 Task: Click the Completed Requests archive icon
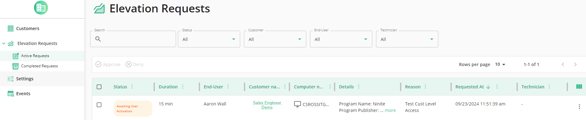click(16, 66)
